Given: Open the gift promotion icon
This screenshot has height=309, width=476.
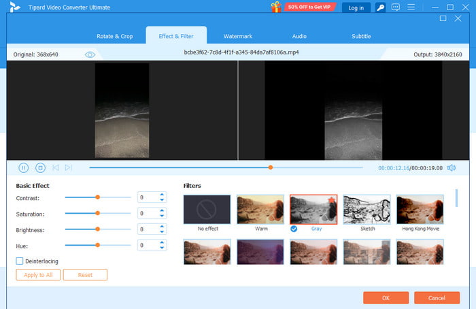Looking at the screenshot, I should [276, 7].
